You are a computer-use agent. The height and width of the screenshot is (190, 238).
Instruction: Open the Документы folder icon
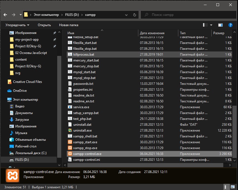click(12, 113)
